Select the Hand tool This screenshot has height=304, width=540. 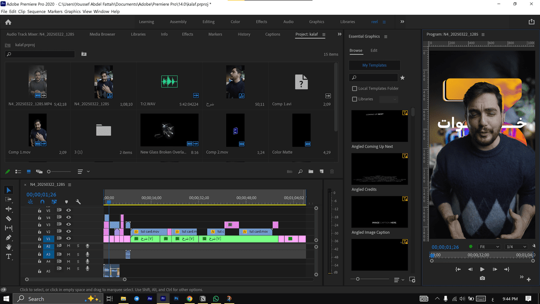pos(8,247)
